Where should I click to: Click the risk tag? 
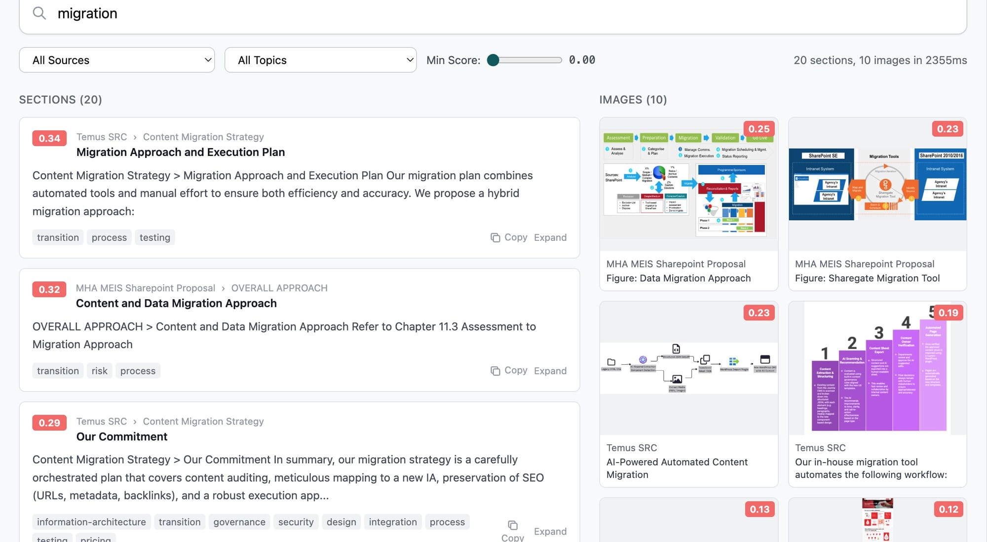coord(99,371)
